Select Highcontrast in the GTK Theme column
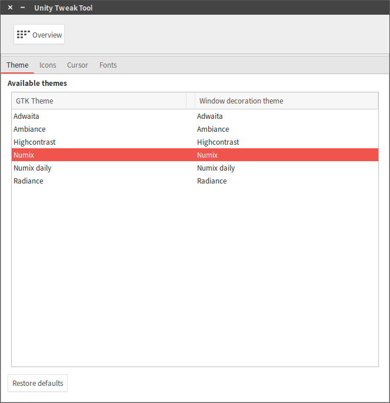Screen dimensions: 390x403 point(35,142)
